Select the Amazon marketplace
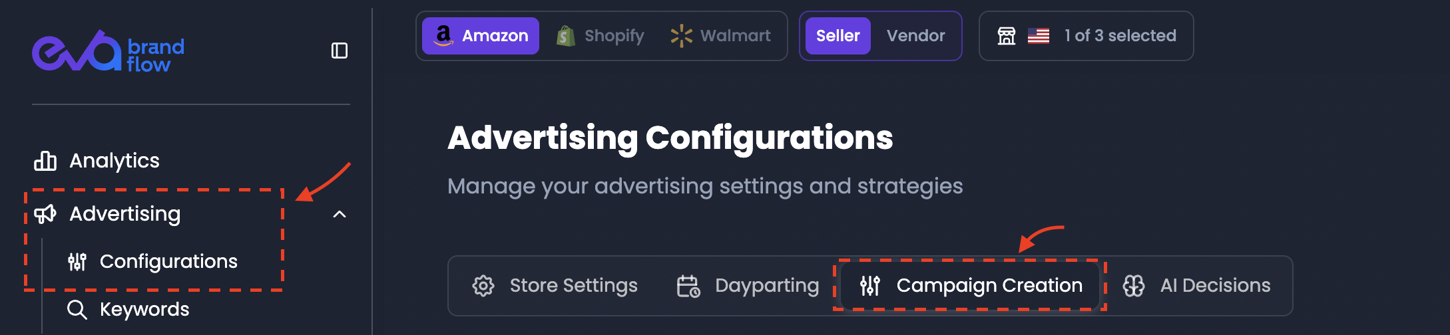The width and height of the screenshot is (1450, 335). pyautogui.click(x=481, y=36)
